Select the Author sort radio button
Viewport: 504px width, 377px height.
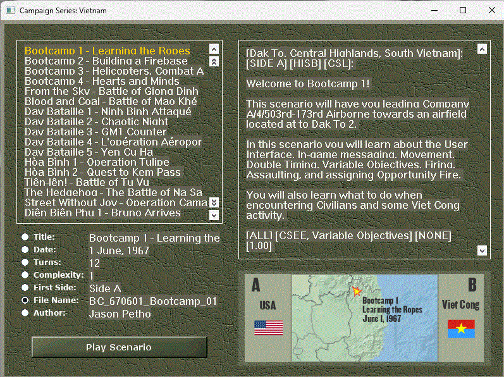click(25, 312)
